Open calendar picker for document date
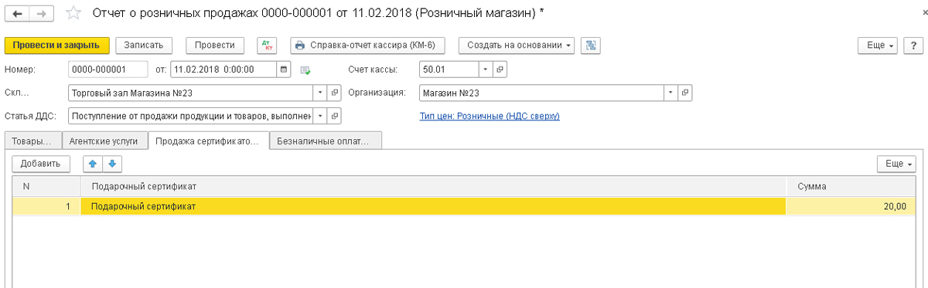The width and height of the screenshot is (928, 288). 284,69
